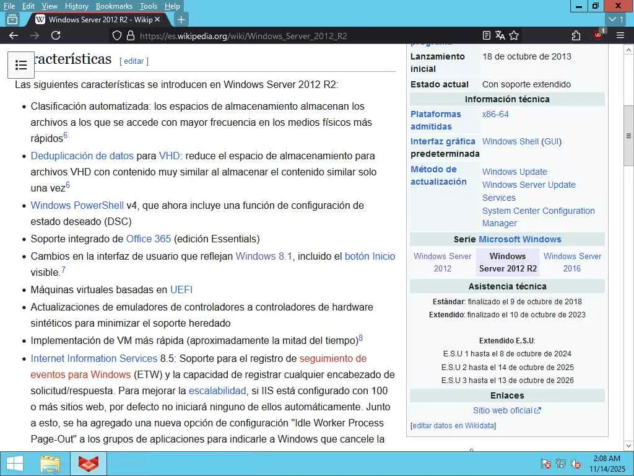Open the View menu
This screenshot has height=476, width=634.
click(x=50, y=6)
